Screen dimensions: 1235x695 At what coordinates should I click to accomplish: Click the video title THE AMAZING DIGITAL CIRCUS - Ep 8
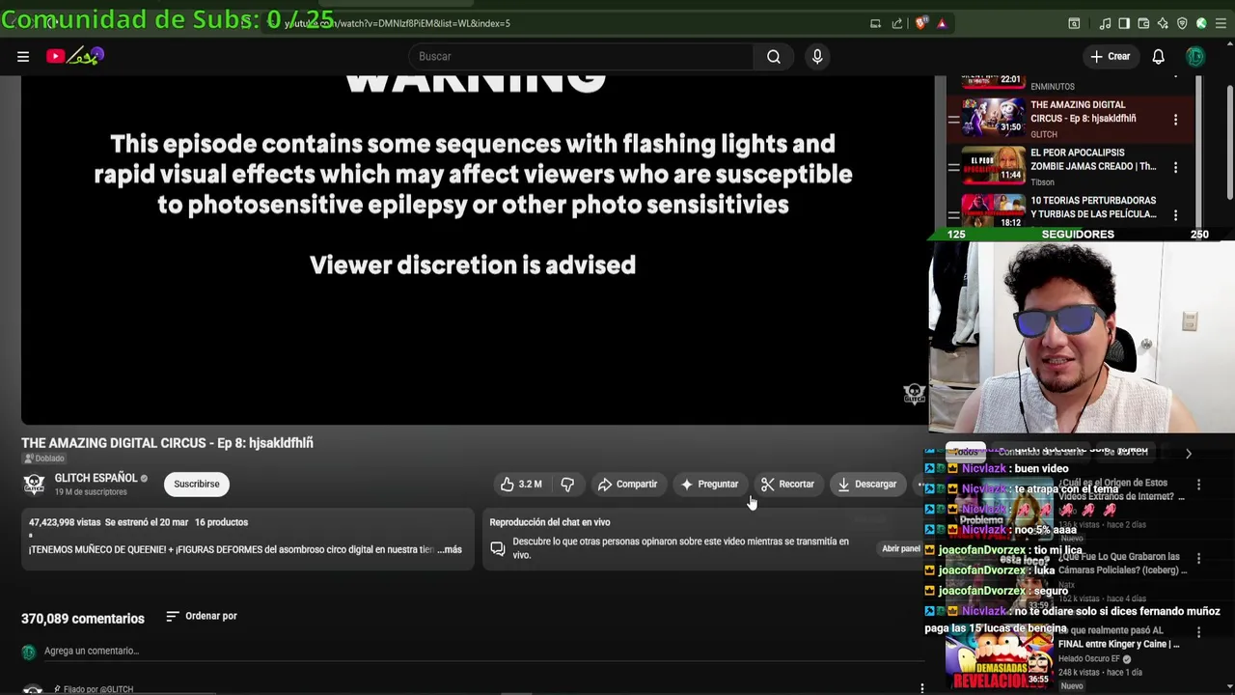pyautogui.click(x=167, y=443)
